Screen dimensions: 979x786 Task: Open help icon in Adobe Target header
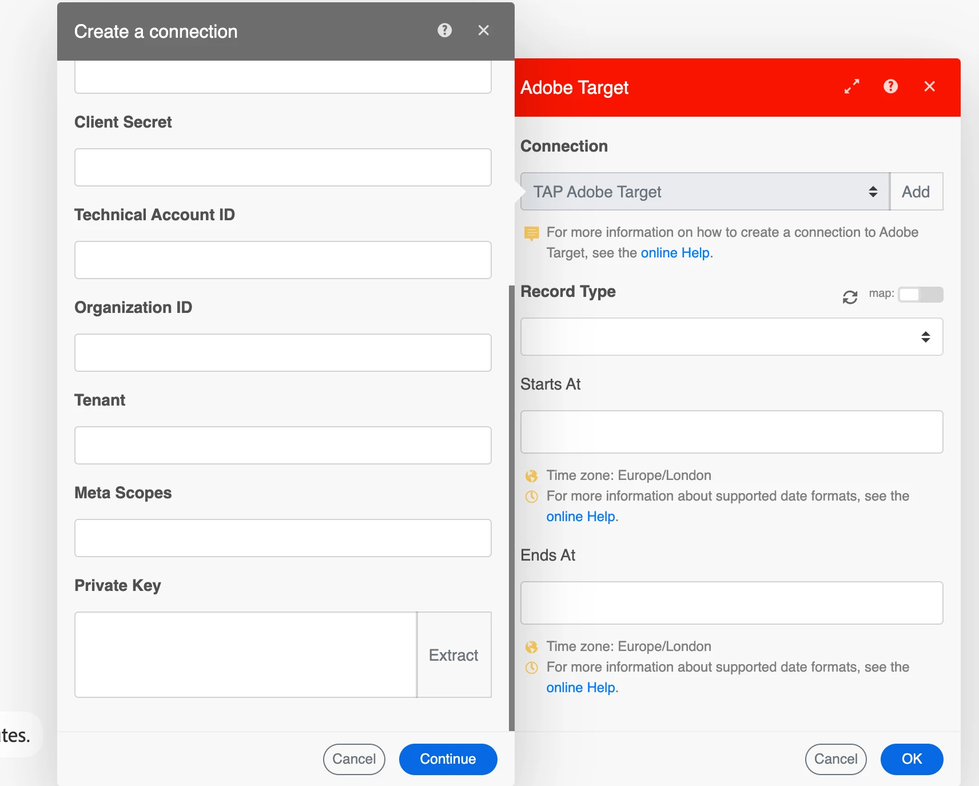890,86
